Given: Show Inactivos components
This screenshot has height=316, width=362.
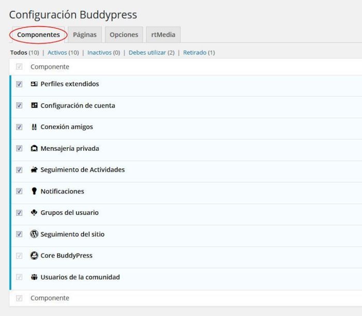Looking at the screenshot, I should pos(99,53).
